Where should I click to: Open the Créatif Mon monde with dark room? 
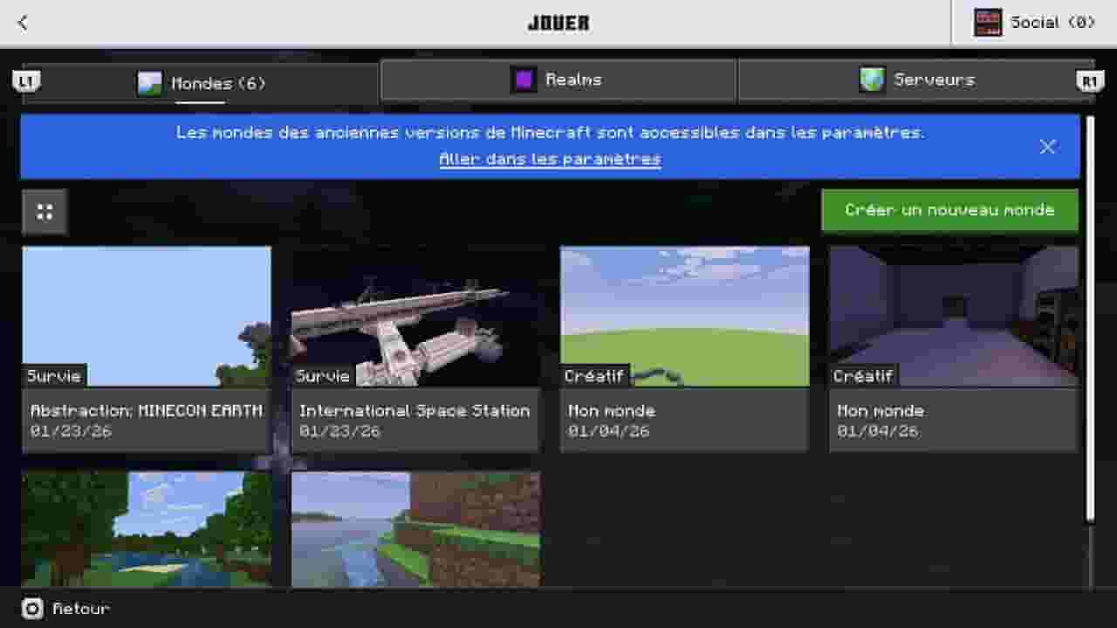coord(954,316)
